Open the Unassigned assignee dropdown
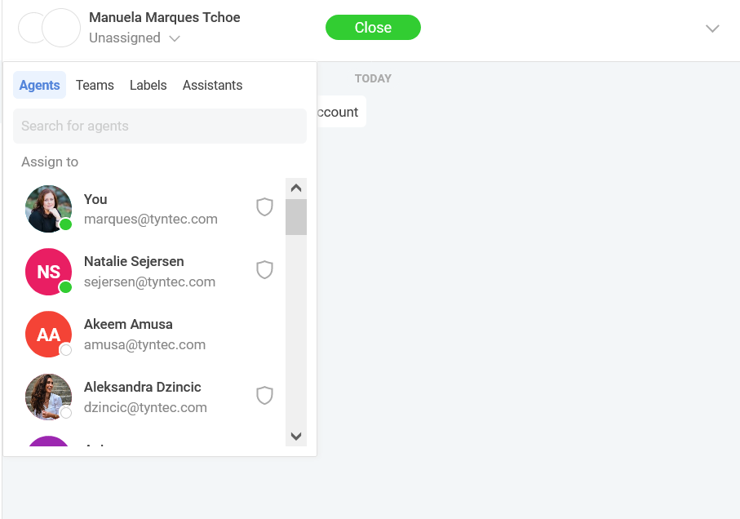The image size is (740, 519). coord(135,38)
